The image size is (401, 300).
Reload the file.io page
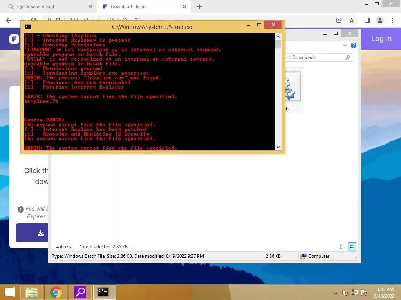pyautogui.click(x=34, y=19)
